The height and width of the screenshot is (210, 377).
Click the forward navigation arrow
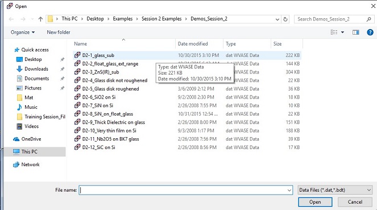click(23, 19)
